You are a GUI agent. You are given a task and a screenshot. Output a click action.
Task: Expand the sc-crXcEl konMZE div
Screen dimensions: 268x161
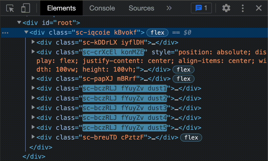[33, 51]
